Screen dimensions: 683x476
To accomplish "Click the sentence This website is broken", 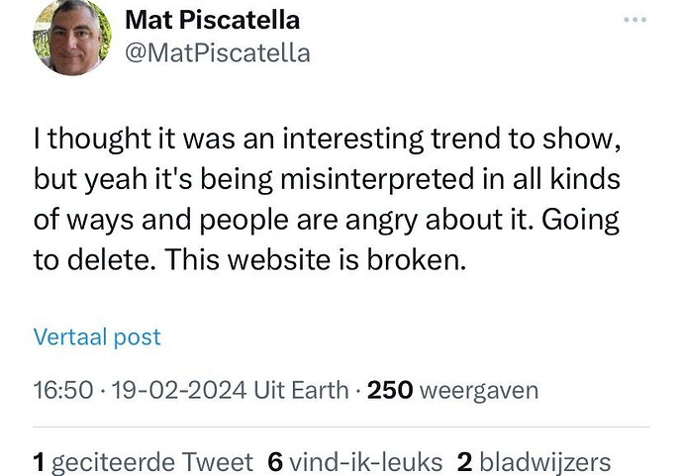I will pyautogui.click(x=316, y=259).
